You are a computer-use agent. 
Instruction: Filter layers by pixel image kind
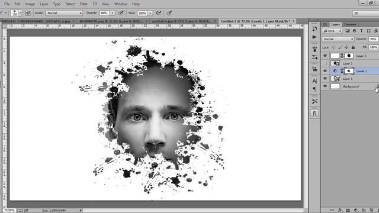[x=348, y=31]
